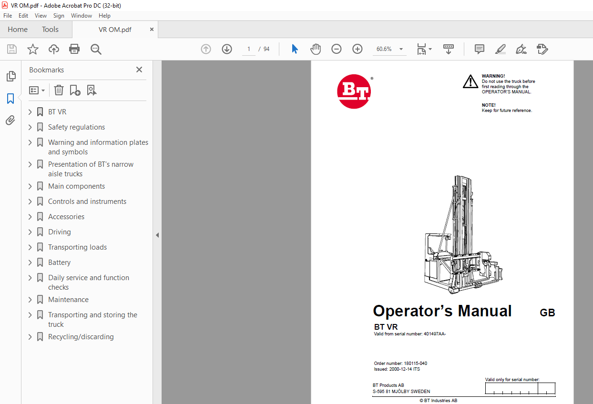The width and height of the screenshot is (593, 404).
Task: Expand Warning and information plates bookmark
Action: coord(30,142)
